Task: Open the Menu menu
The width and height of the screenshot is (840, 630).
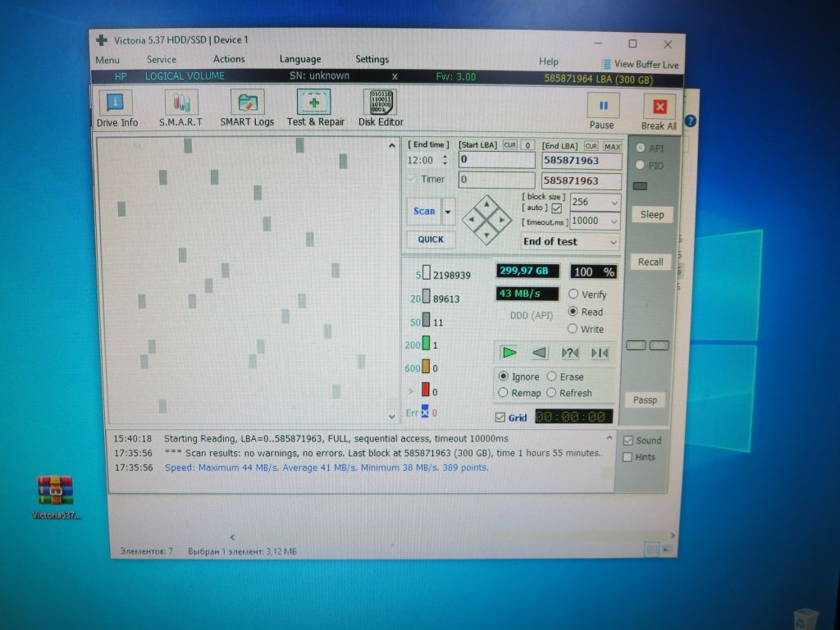Action: 107,60
